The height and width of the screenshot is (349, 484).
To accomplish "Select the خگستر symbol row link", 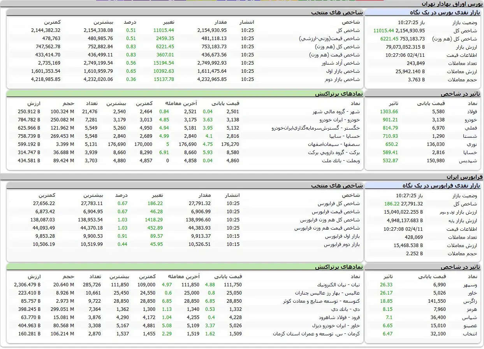I will click(316, 128).
